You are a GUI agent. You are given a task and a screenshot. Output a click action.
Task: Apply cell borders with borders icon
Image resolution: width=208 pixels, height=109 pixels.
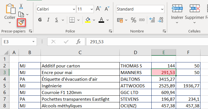(x=72, y=20)
